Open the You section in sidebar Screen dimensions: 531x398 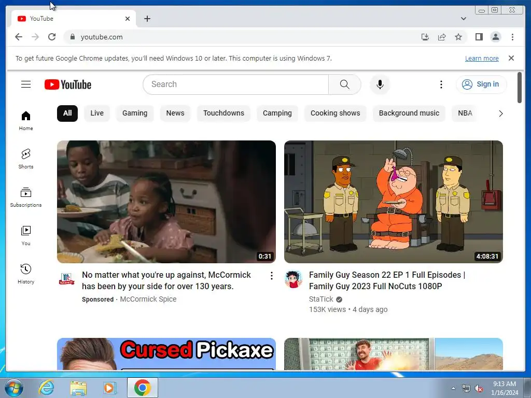coord(26,236)
